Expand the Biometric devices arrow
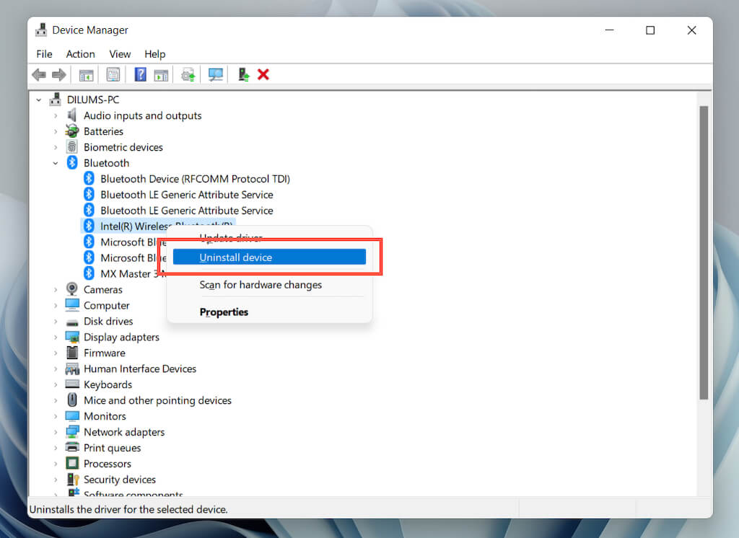Screen dimensions: 739x538 (56, 147)
